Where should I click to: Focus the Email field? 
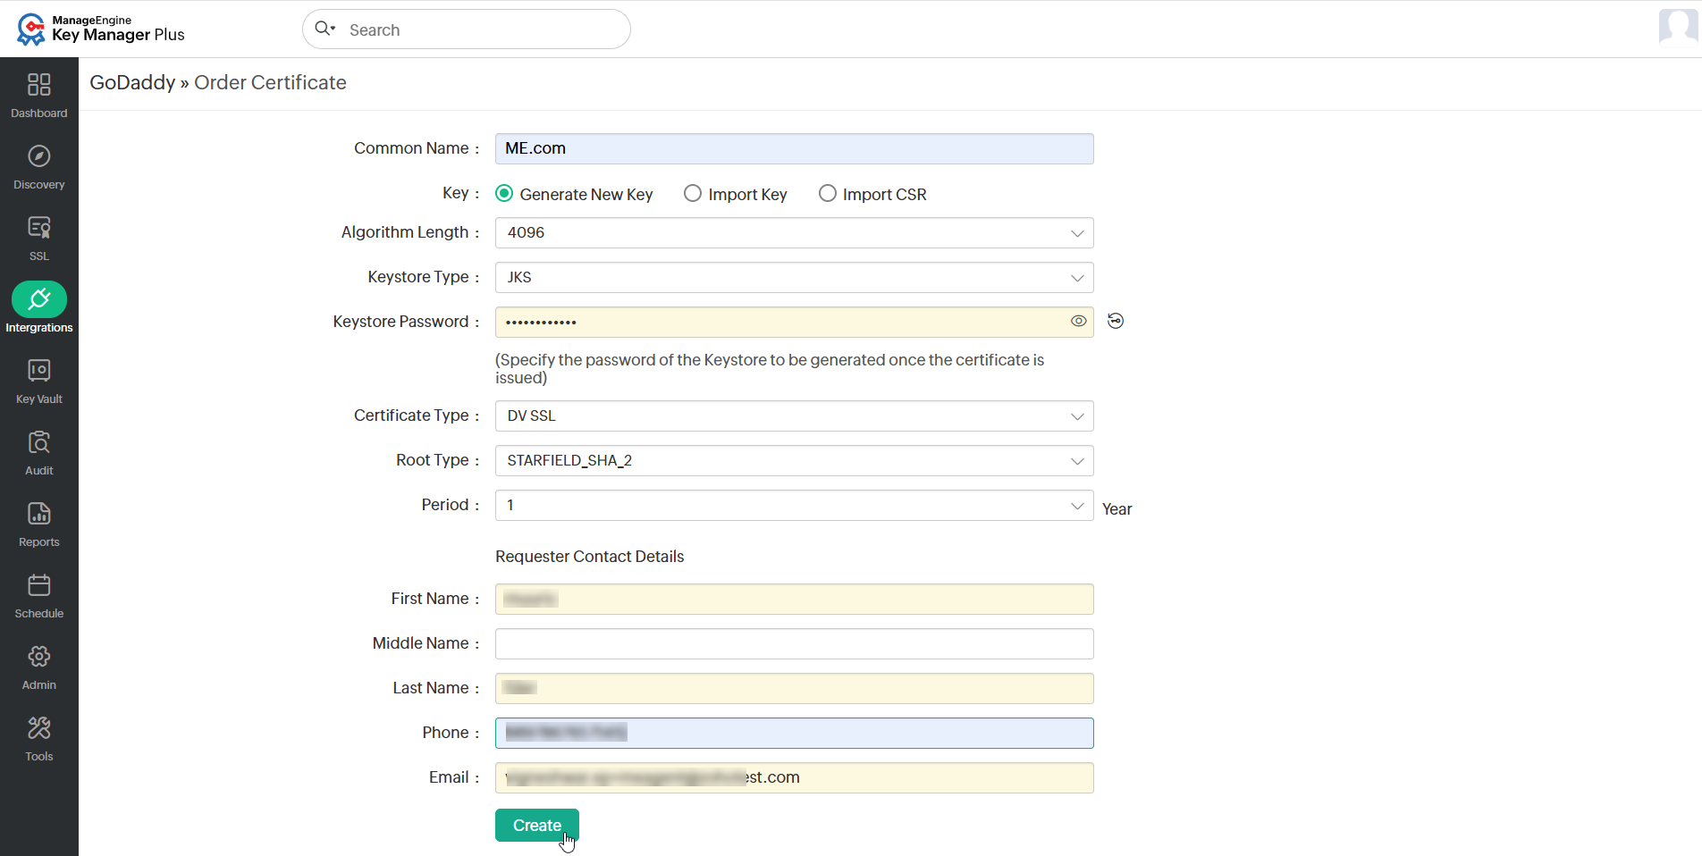(x=795, y=777)
